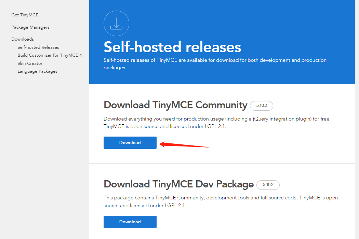Click the text mentioning jQuery integration plugin
This screenshot has width=359, height=239.
(x=217, y=123)
